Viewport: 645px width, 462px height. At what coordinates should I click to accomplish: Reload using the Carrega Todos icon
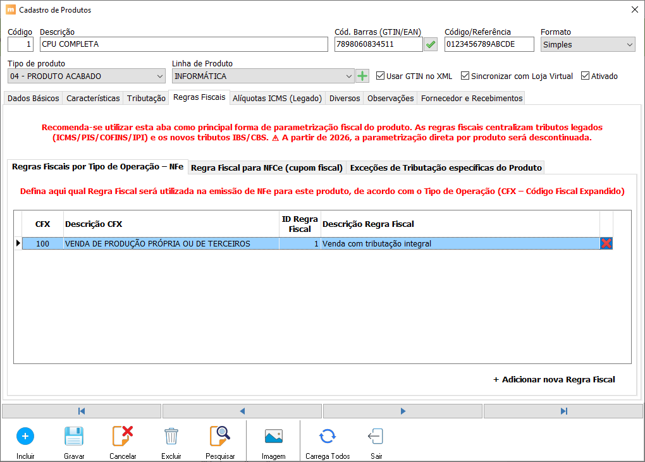[327, 436]
